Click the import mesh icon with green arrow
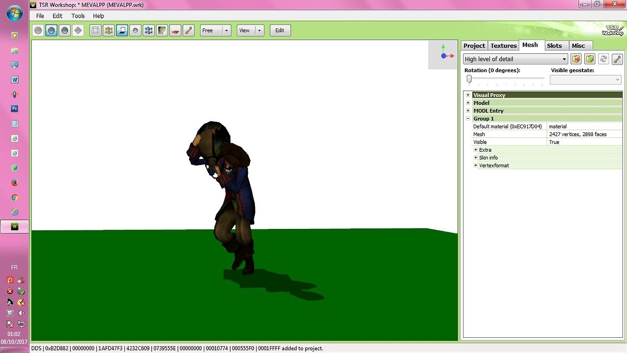 click(590, 59)
